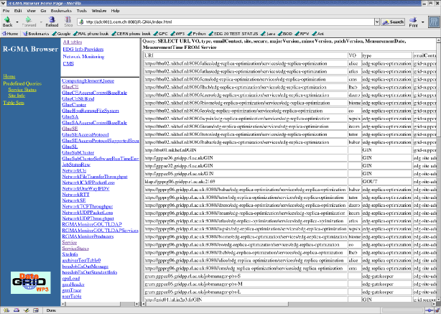The height and width of the screenshot is (314, 441).
Task: Open the File menu
Action: [6, 11]
